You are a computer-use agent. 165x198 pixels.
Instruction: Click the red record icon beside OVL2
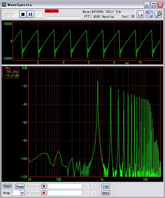(x=44, y=193)
